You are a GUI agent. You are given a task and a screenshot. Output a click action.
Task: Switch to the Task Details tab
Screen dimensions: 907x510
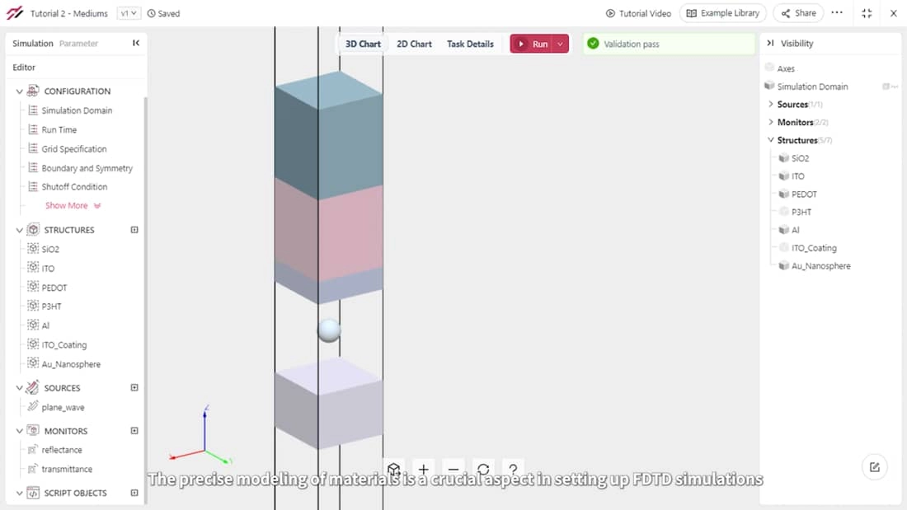470,44
